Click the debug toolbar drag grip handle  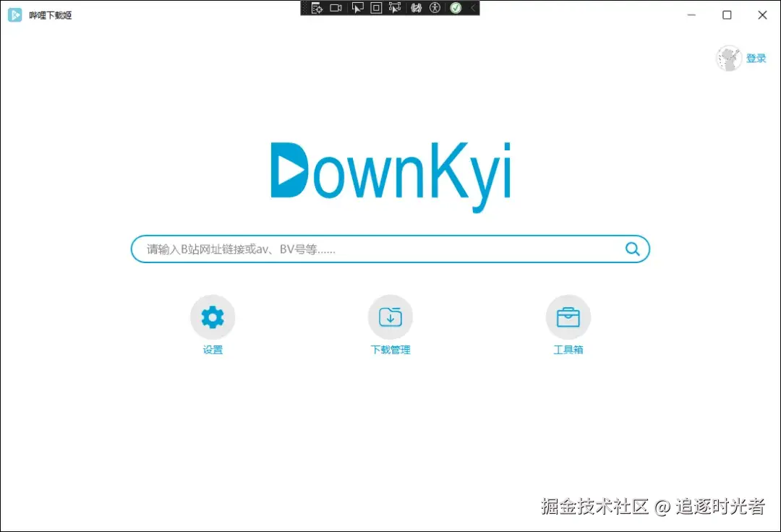(x=305, y=8)
